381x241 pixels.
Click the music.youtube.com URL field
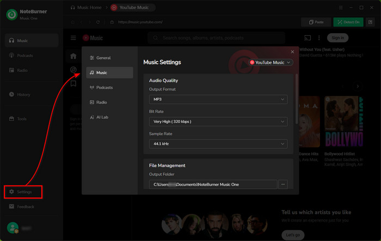tap(140, 22)
